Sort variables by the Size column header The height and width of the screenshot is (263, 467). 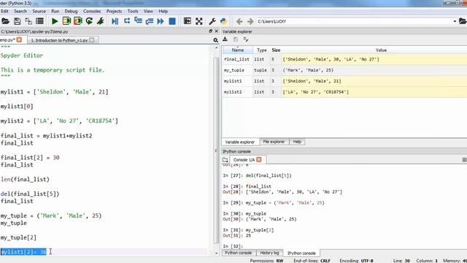276,50
